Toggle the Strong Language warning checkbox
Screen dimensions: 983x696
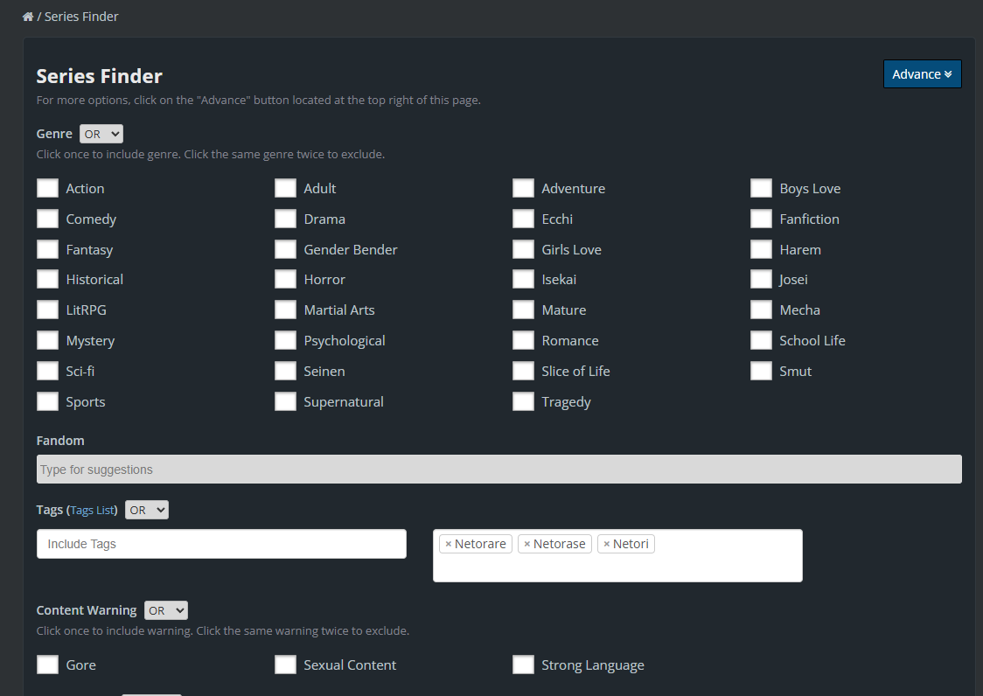pos(523,665)
